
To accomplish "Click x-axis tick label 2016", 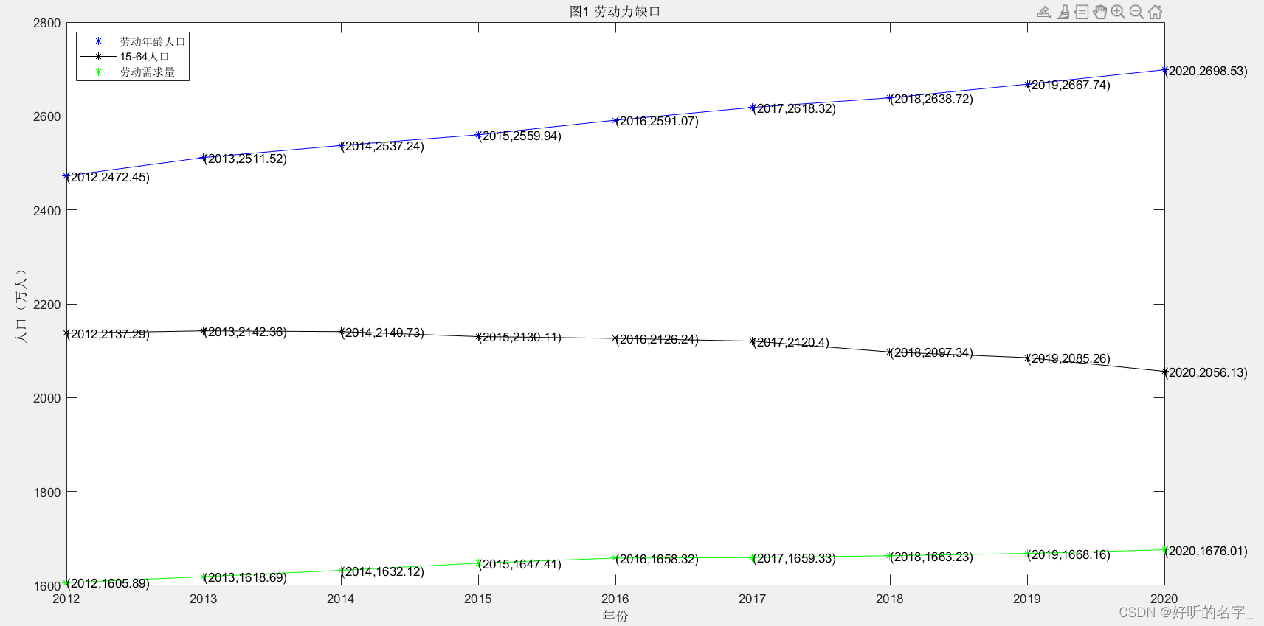I will pyautogui.click(x=615, y=599).
